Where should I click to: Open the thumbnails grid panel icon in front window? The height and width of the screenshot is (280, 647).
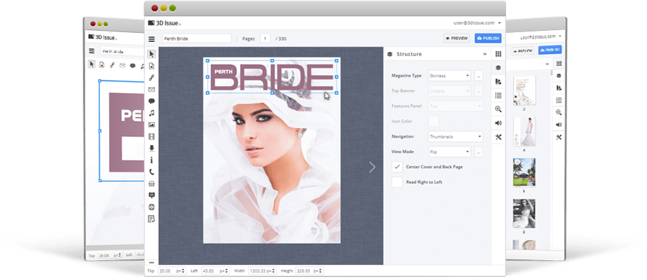498,54
